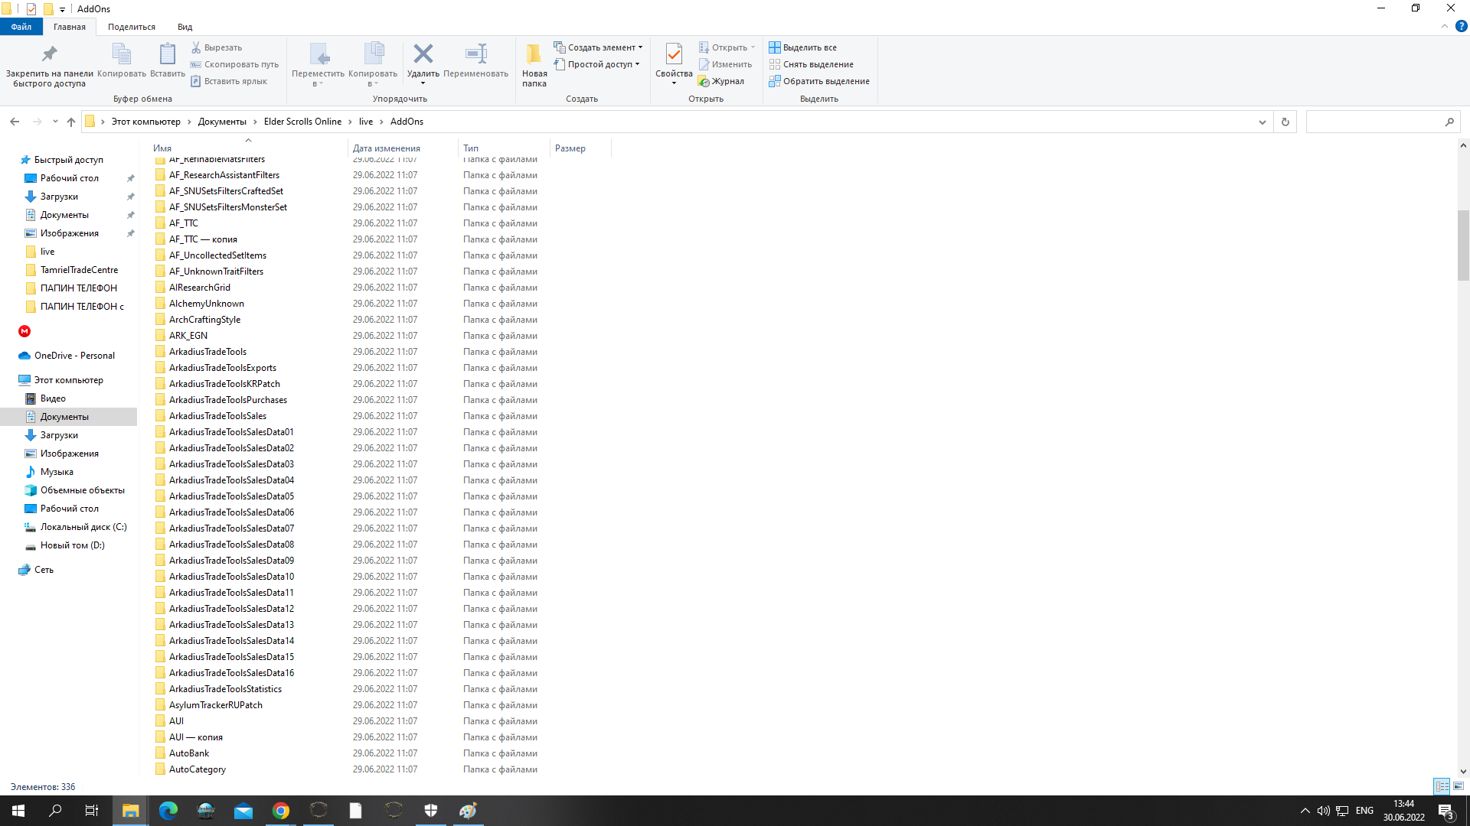Show hidden system tray icons
The image size is (1470, 826).
coord(1305,811)
